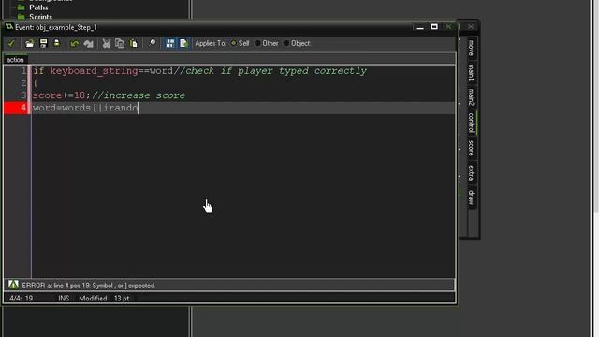Click code line 4 'word=words[|irando'
Viewport: 599px width, 337px height.
click(x=85, y=108)
